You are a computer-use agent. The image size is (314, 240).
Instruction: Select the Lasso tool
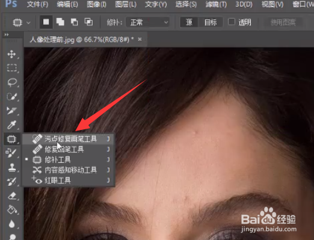click(x=11, y=82)
